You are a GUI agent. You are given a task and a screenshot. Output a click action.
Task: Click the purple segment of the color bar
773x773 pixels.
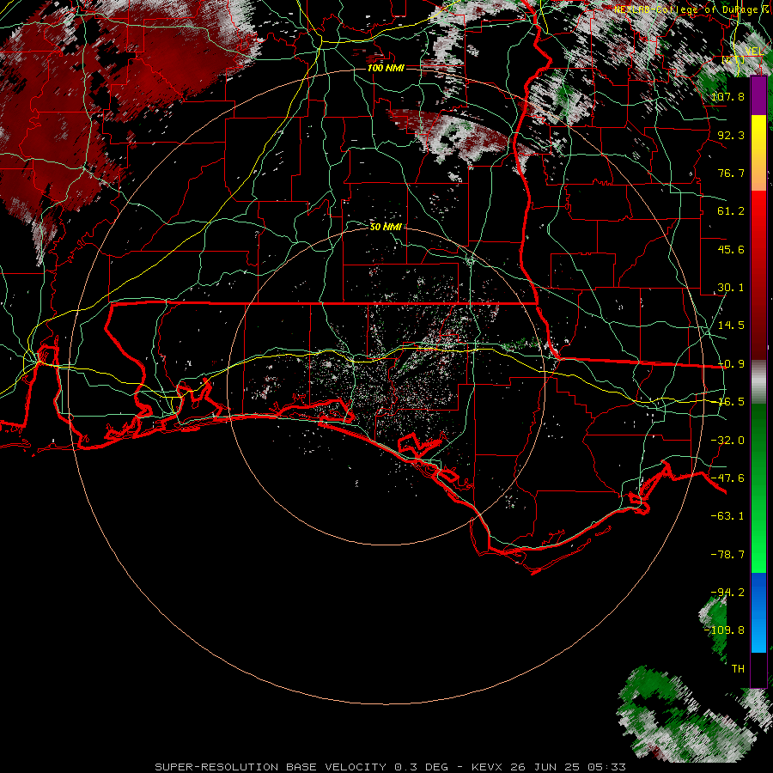point(758,95)
